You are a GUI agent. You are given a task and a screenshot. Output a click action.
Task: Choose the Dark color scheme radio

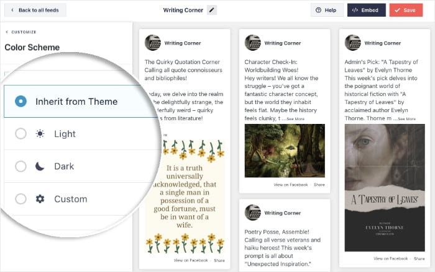pos(21,167)
